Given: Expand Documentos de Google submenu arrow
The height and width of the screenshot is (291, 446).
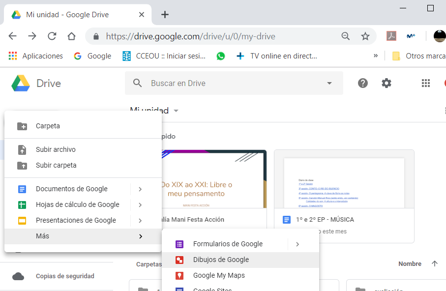Looking at the screenshot, I should pos(140,189).
